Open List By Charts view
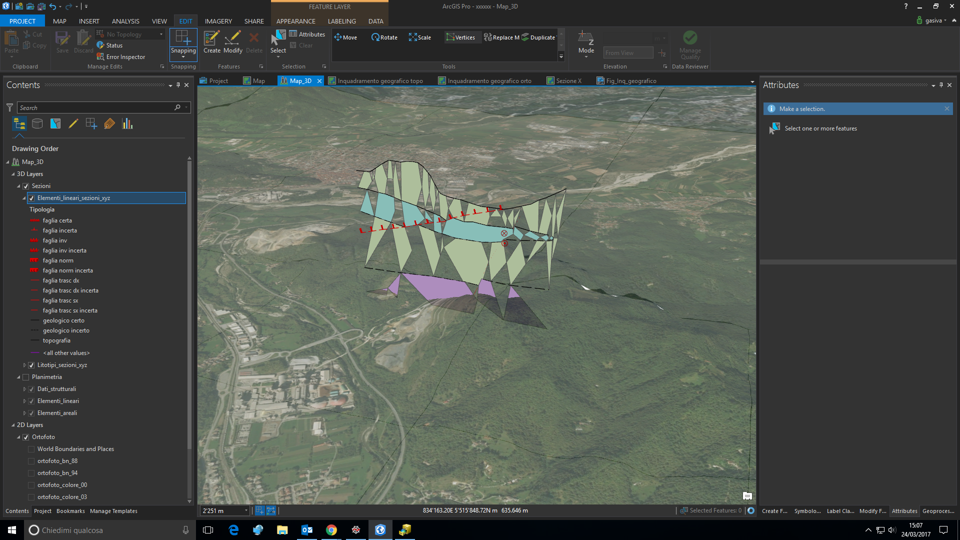The width and height of the screenshot is (960, 540). [127, 123]
